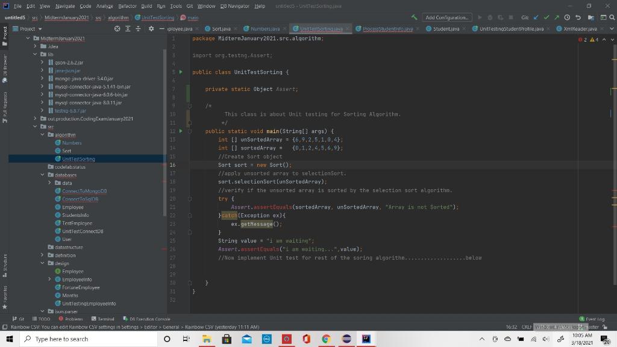The image size is (617, 347).
Task: Update project from Git (blue arrow)
Action: coord(535,17)
